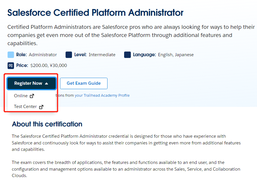Image resolution: width=257 pixels, height=182 pixels.
Task: Collapse the Register Now dropdown arrow
Action: 46,83
